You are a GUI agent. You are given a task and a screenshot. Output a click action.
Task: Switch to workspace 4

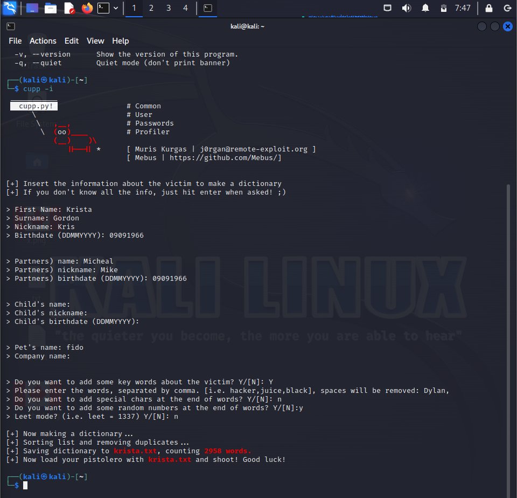coord(185,8)
